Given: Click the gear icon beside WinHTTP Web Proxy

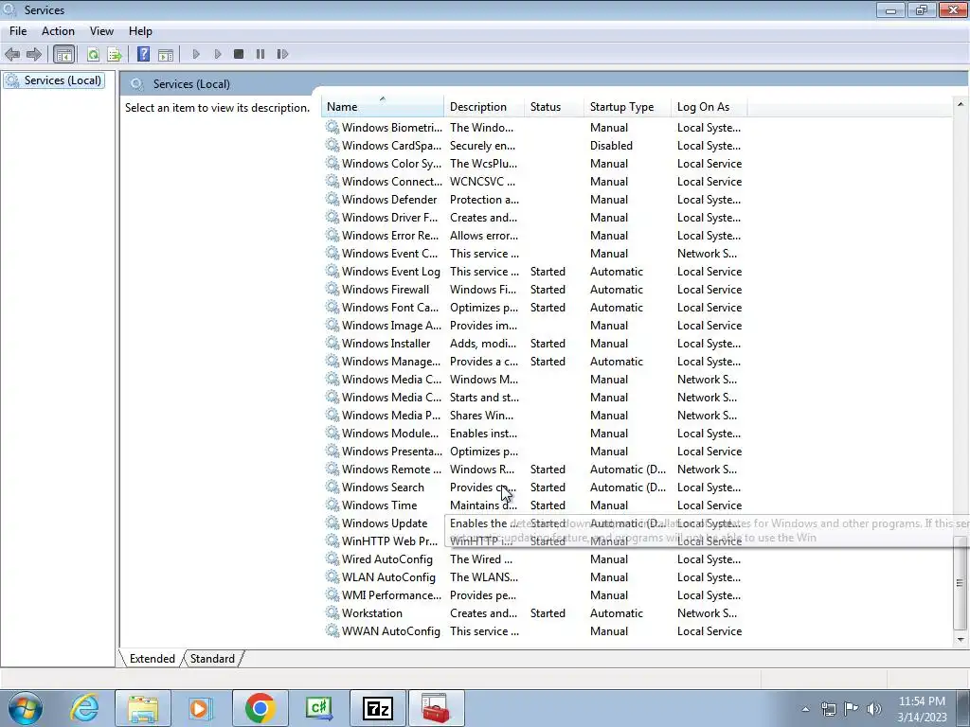Looking at the screenshot, I should 332,541.
